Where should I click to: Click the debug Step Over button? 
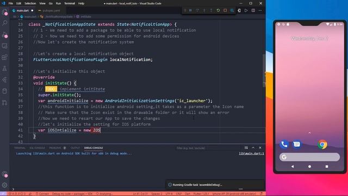coord(197,10)
